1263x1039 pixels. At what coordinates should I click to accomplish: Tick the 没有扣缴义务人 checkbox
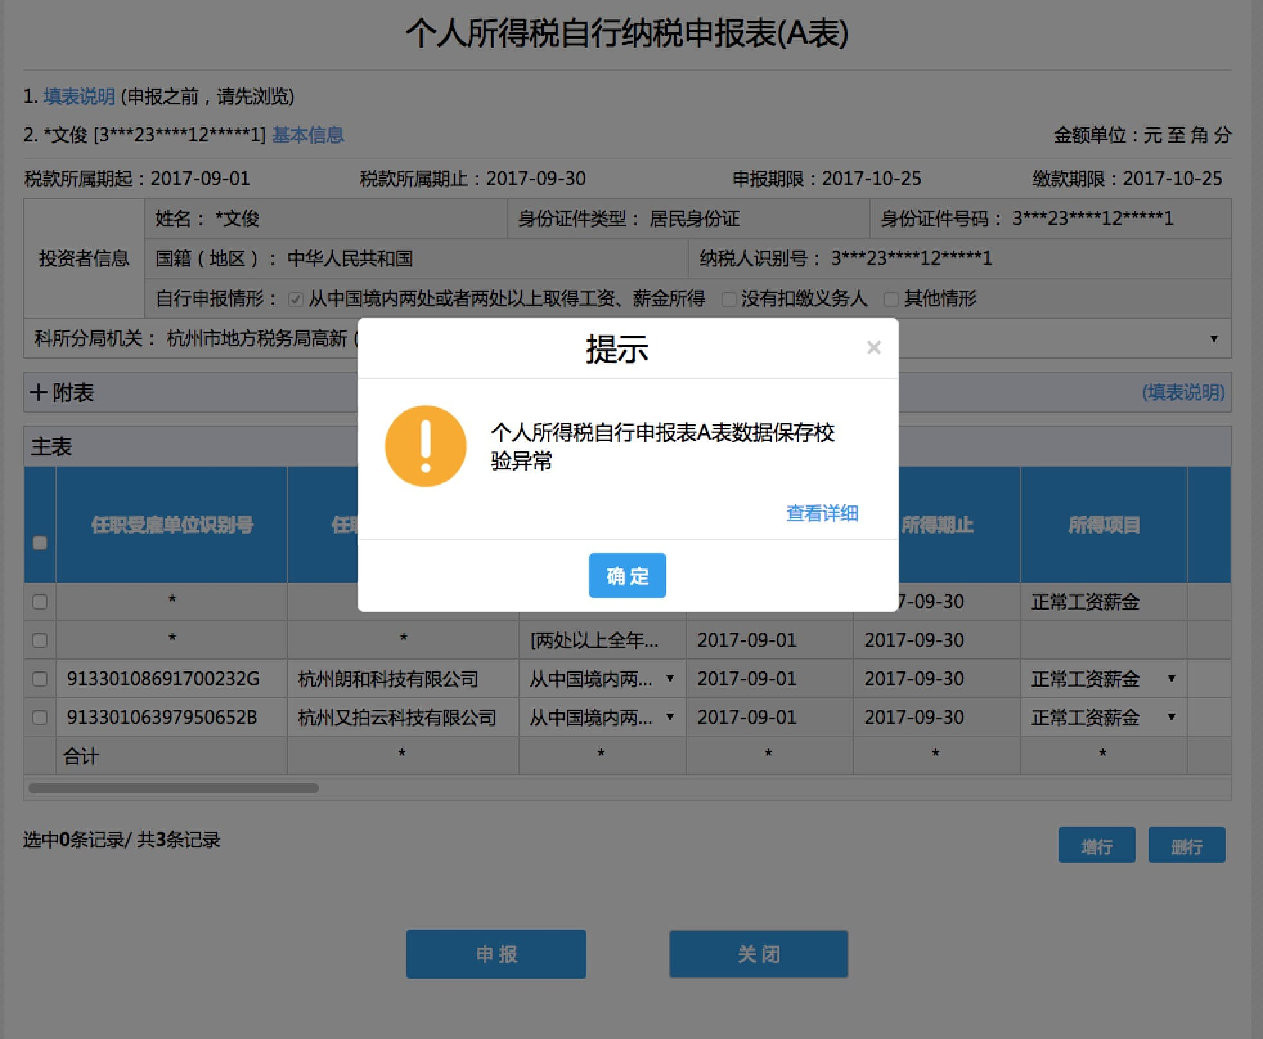coord(729,299)
